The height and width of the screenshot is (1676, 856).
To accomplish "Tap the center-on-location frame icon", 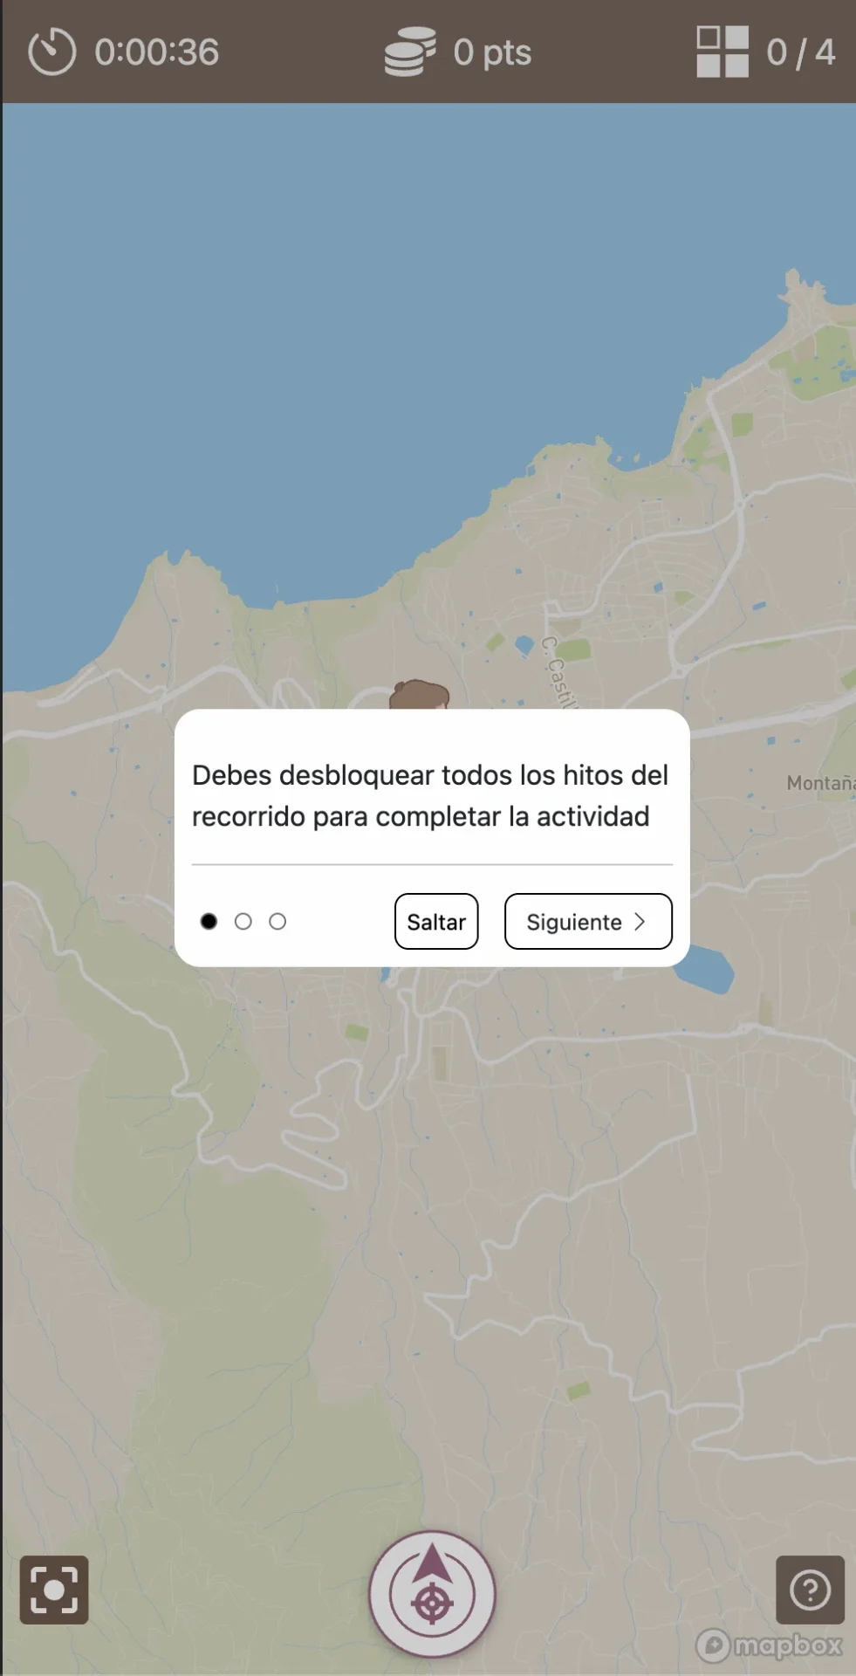I will click(x=54, y=1590).
